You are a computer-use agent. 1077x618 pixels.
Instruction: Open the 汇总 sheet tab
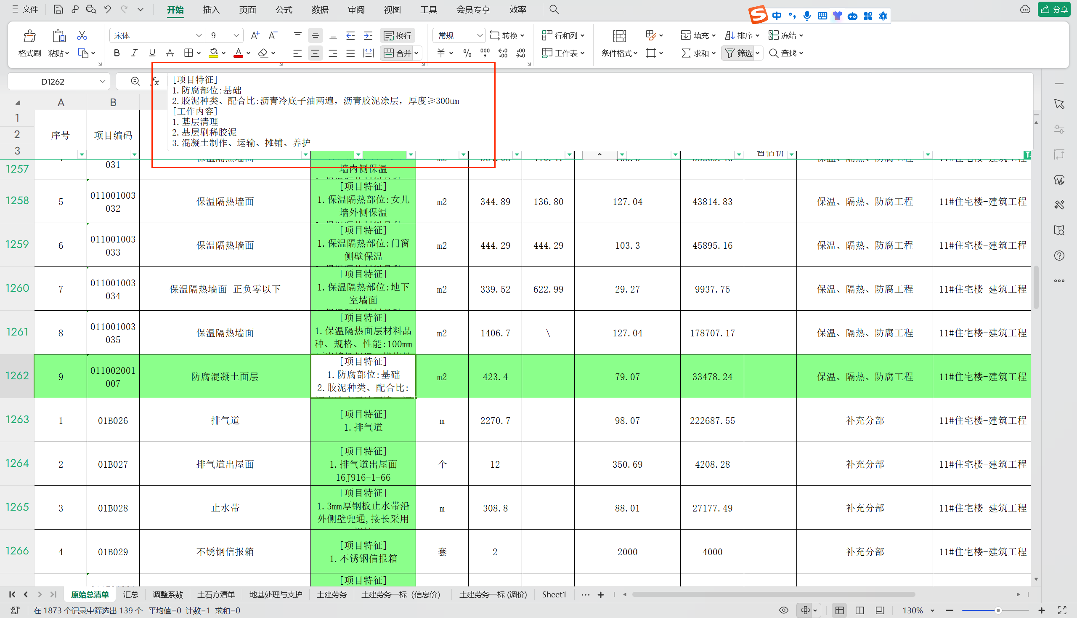131,595
